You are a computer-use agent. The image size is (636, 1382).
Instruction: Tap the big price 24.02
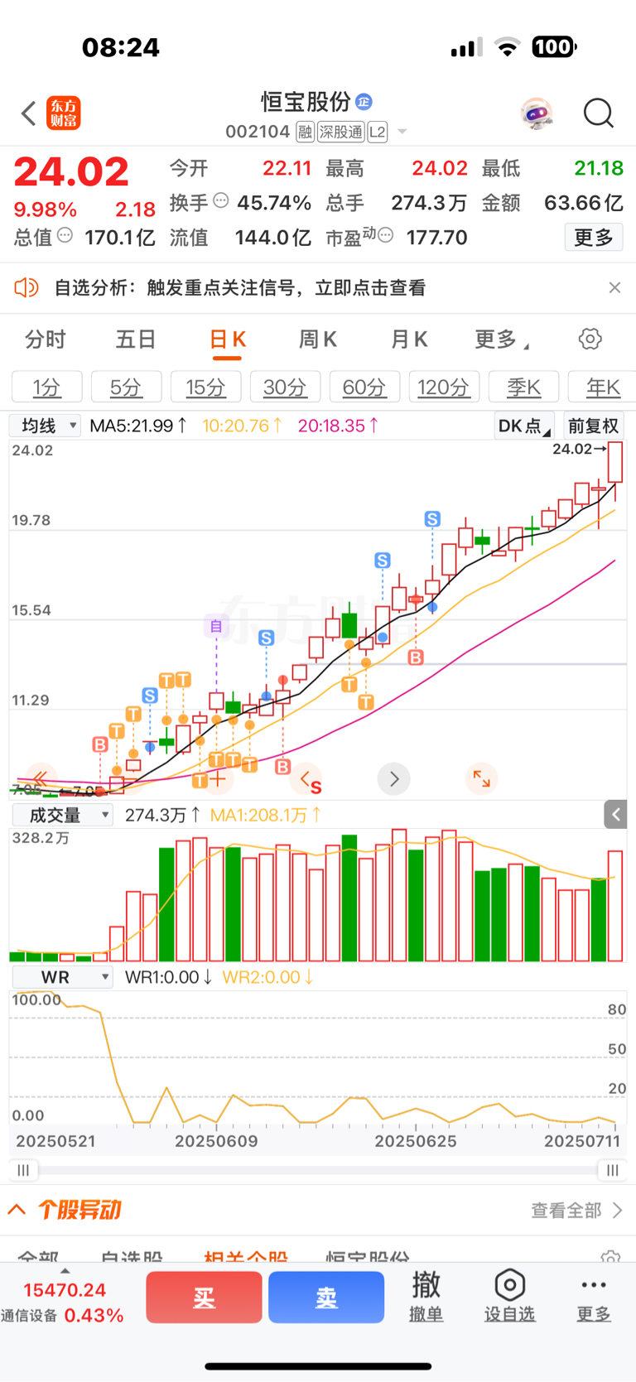pos(72,172)
